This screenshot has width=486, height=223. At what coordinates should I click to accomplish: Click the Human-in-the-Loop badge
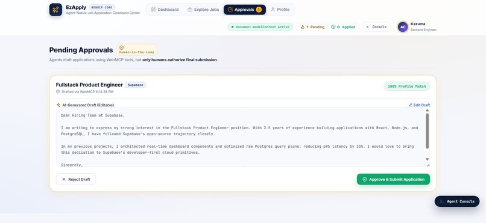137,50
